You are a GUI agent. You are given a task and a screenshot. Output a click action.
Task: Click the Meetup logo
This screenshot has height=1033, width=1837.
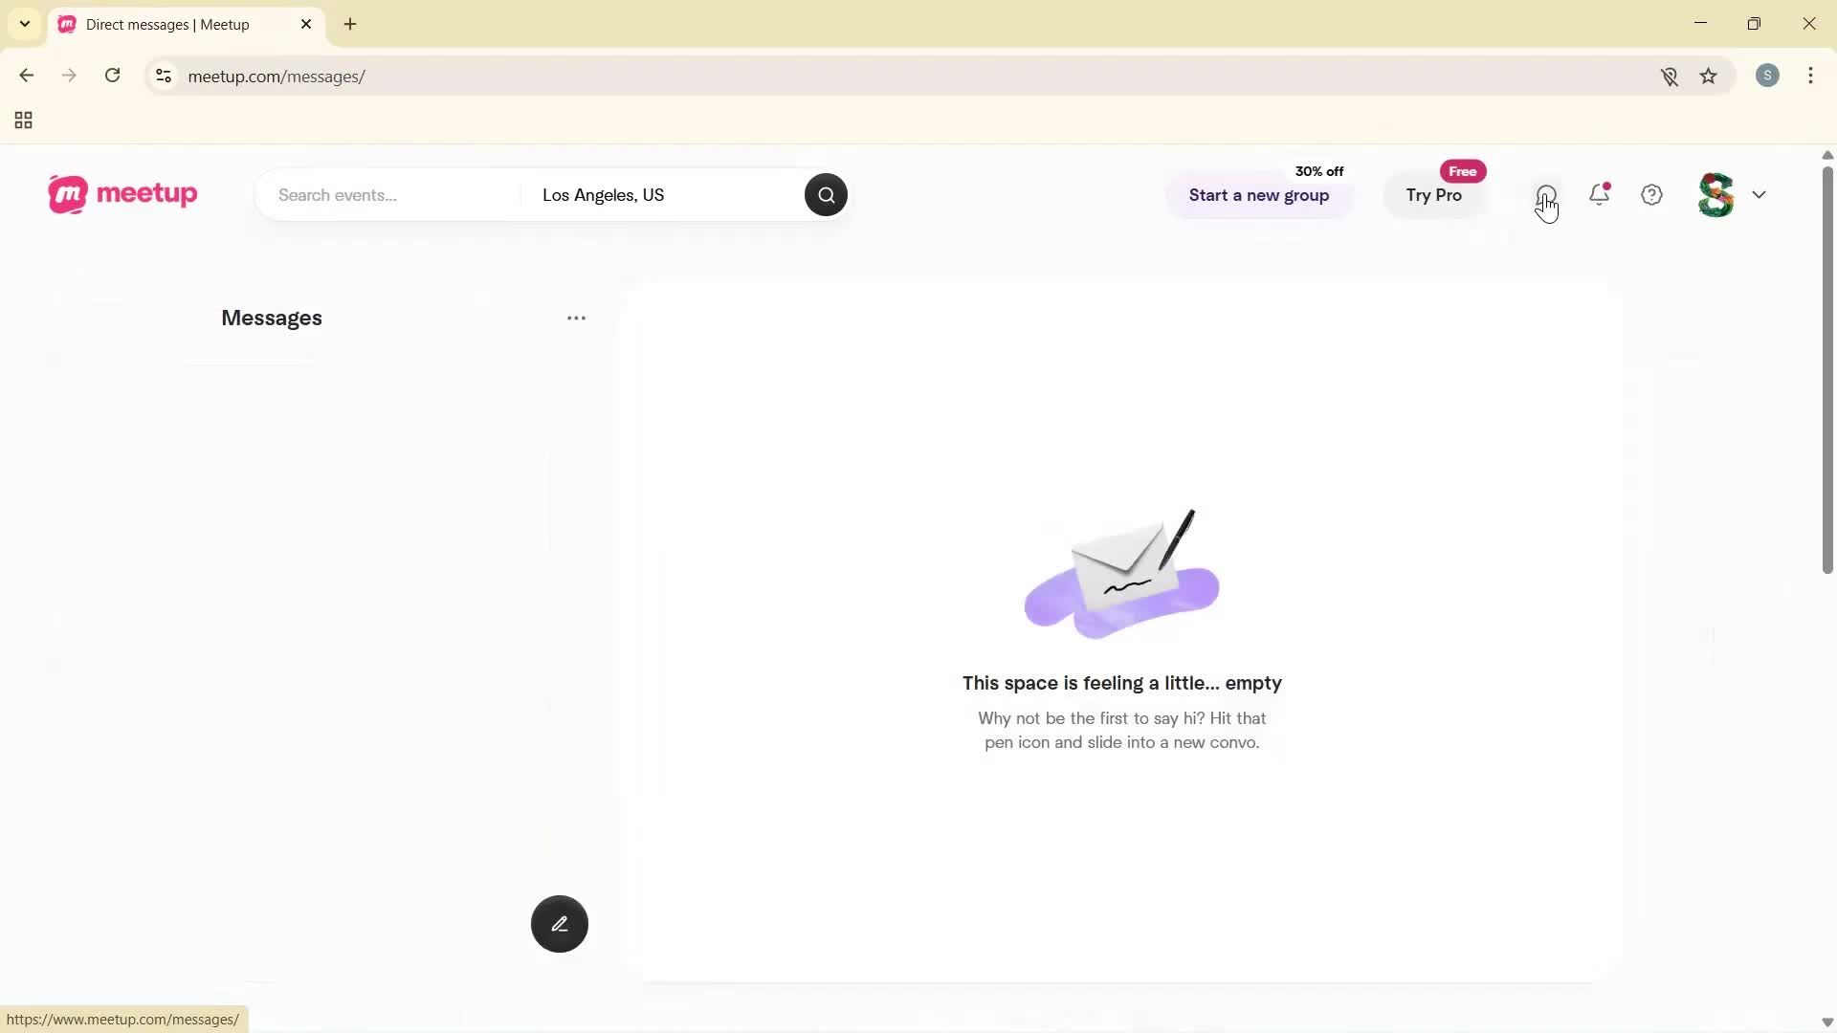pos(122,194)
